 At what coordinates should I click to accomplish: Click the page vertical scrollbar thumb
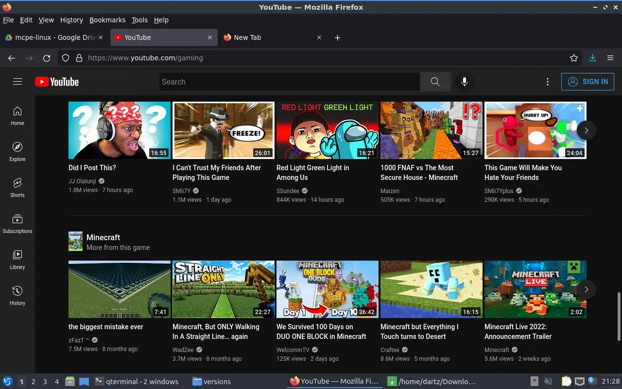tap(619, 316)
